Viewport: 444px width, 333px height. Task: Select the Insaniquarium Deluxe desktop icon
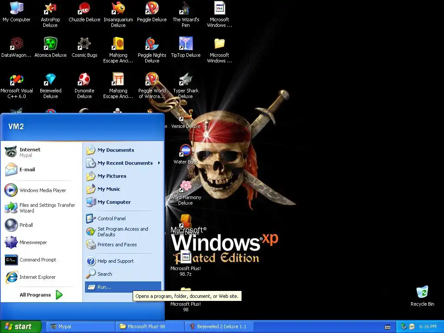(118, 14)
